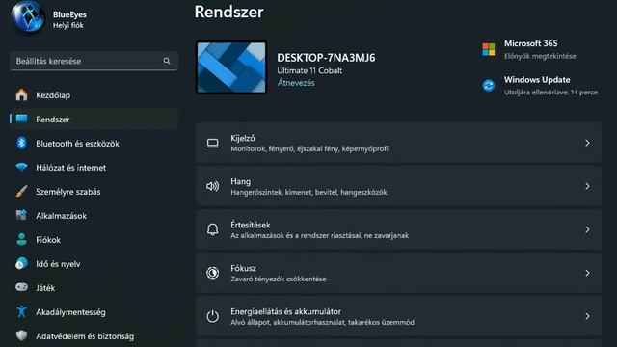Click the Ultimate 11 Cobalt text
This screenshot has height=347, width=617.
coord(309,70)
